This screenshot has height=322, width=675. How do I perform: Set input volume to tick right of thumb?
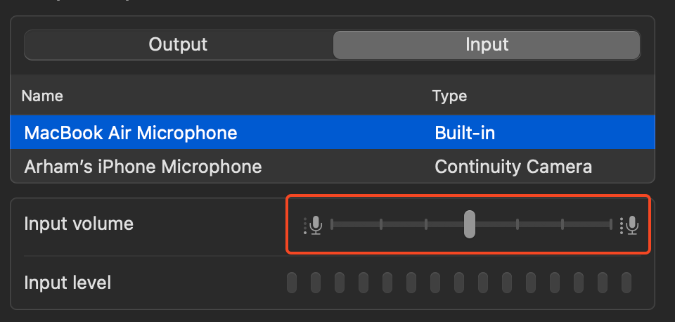click(x=517, y=224)
